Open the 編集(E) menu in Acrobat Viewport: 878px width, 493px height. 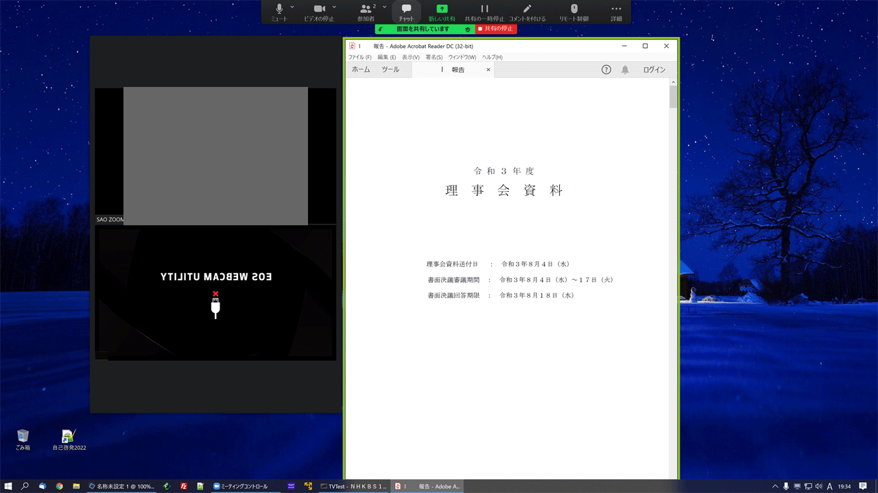[387, 57]
